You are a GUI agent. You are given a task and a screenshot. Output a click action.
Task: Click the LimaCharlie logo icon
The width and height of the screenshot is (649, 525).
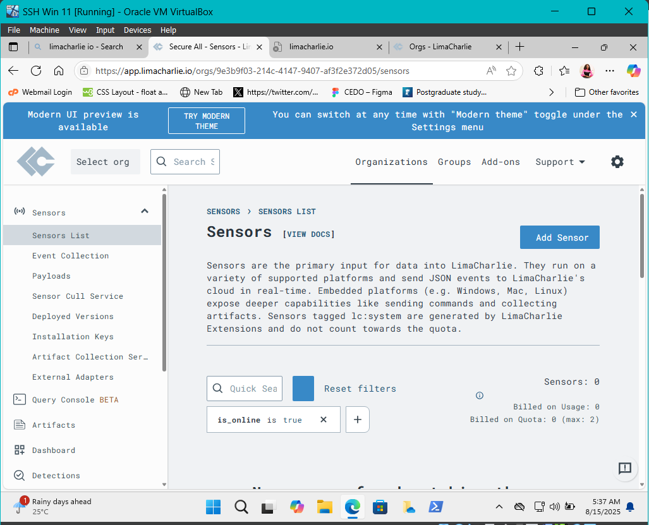[x=35, y=162]
